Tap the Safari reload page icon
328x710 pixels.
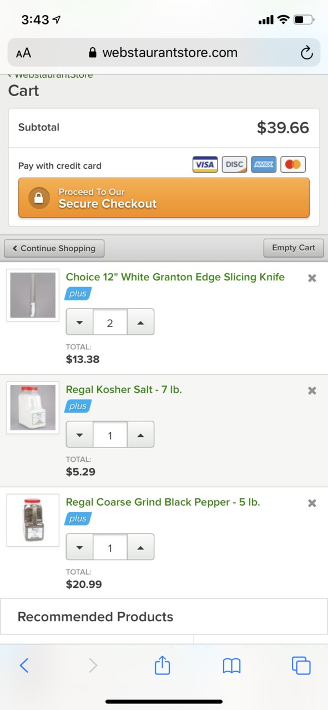[x=306, y=53]
